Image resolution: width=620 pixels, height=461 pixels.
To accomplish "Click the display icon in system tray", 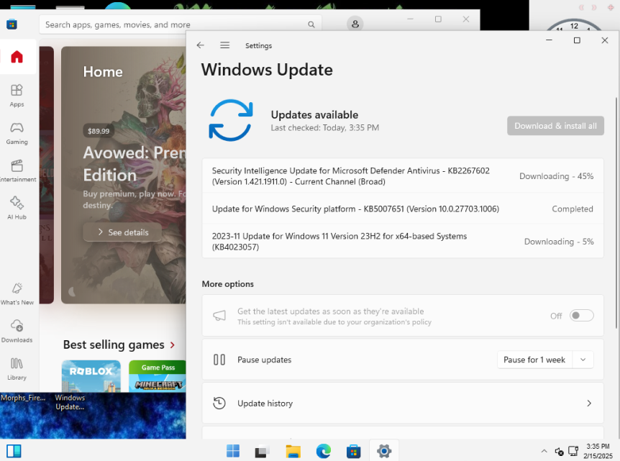I will click(573, 451).
